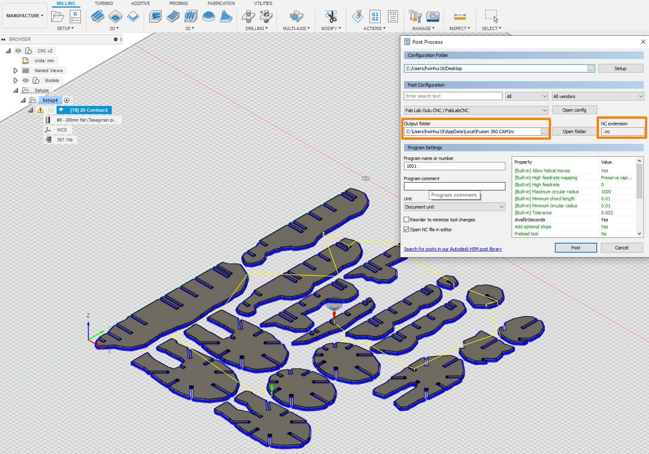Switch to the PROBING tab
The width and height of the screenshot is (649, 454).
pyautogui.click(x=178, y=3)
